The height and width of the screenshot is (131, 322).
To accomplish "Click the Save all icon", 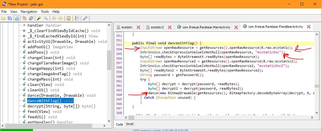I will click(10, 18).
